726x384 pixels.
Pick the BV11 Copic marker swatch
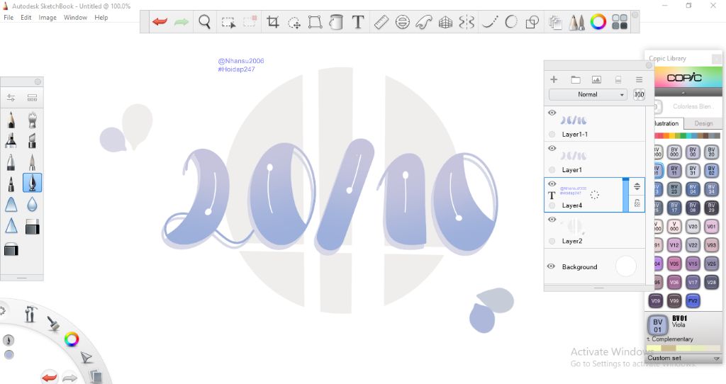click(674, 171)
